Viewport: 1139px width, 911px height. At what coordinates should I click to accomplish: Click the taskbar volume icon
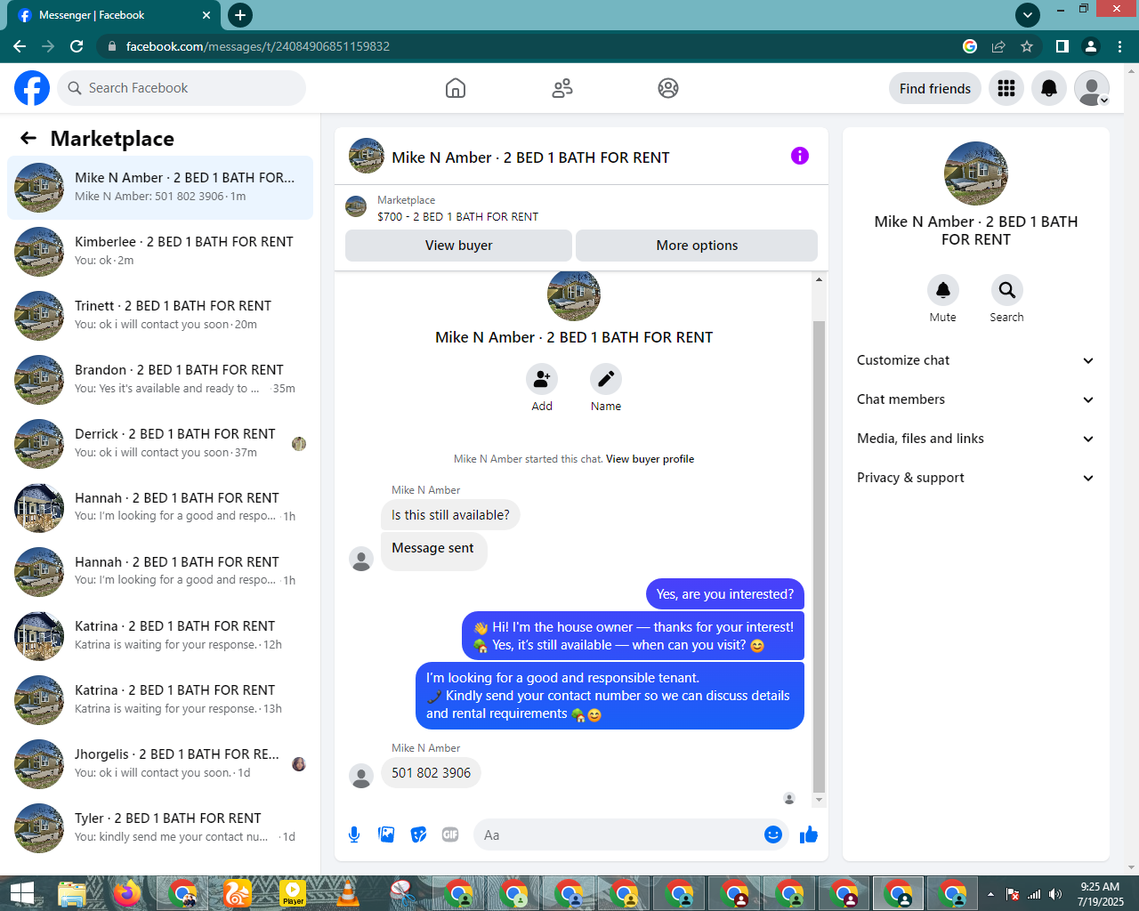coord(1055,894)
